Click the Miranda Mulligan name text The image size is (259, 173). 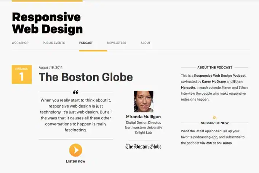143,117
